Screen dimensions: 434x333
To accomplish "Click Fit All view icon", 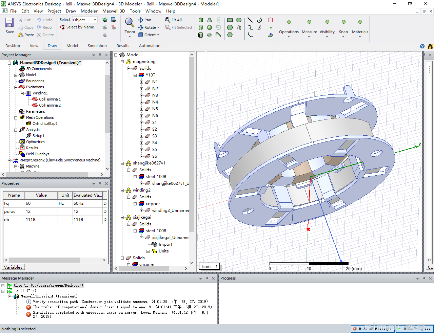I will tap(168, 20).
